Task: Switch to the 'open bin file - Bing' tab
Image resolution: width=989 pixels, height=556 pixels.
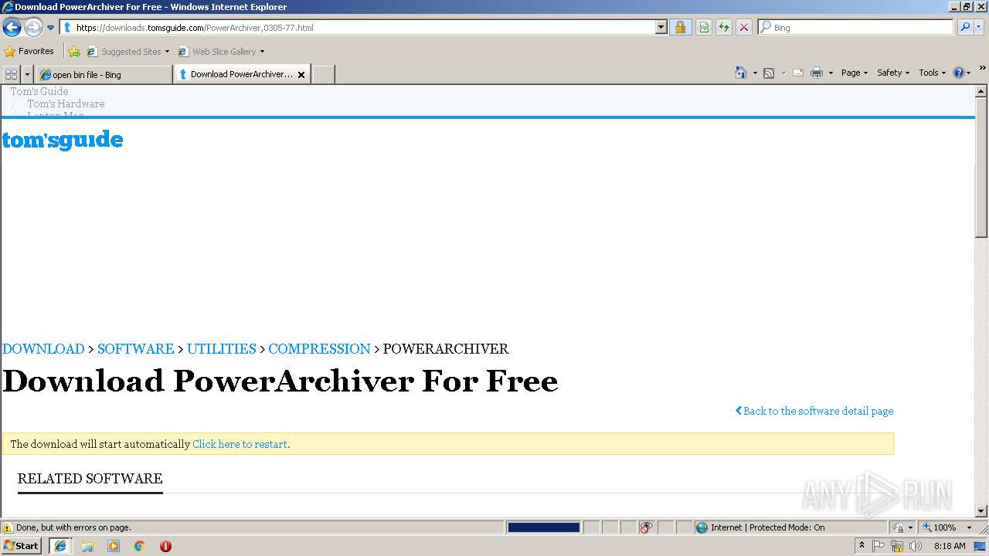Action: click(x=104, y=75)
